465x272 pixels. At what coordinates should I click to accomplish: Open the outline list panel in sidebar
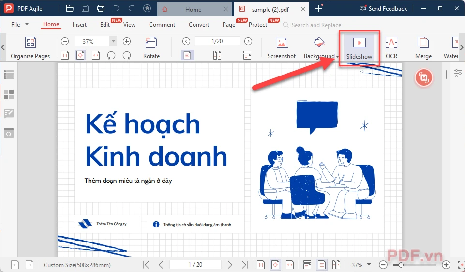point(9,75)
